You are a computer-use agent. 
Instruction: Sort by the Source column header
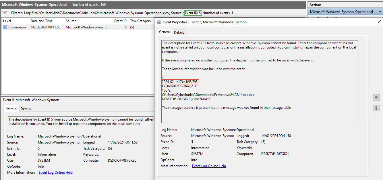pyautogui.click(x=88, y=21)
